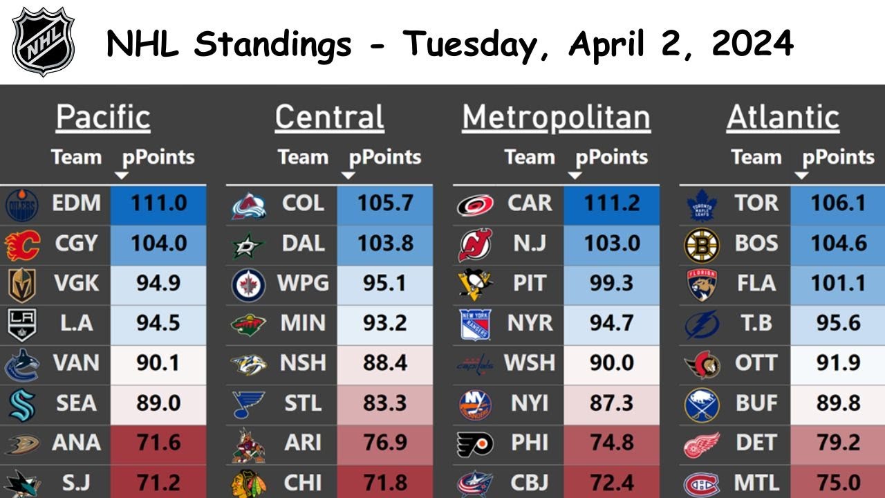
Task: Open the Metropolitan division heading
Action: tap(556, 118)
